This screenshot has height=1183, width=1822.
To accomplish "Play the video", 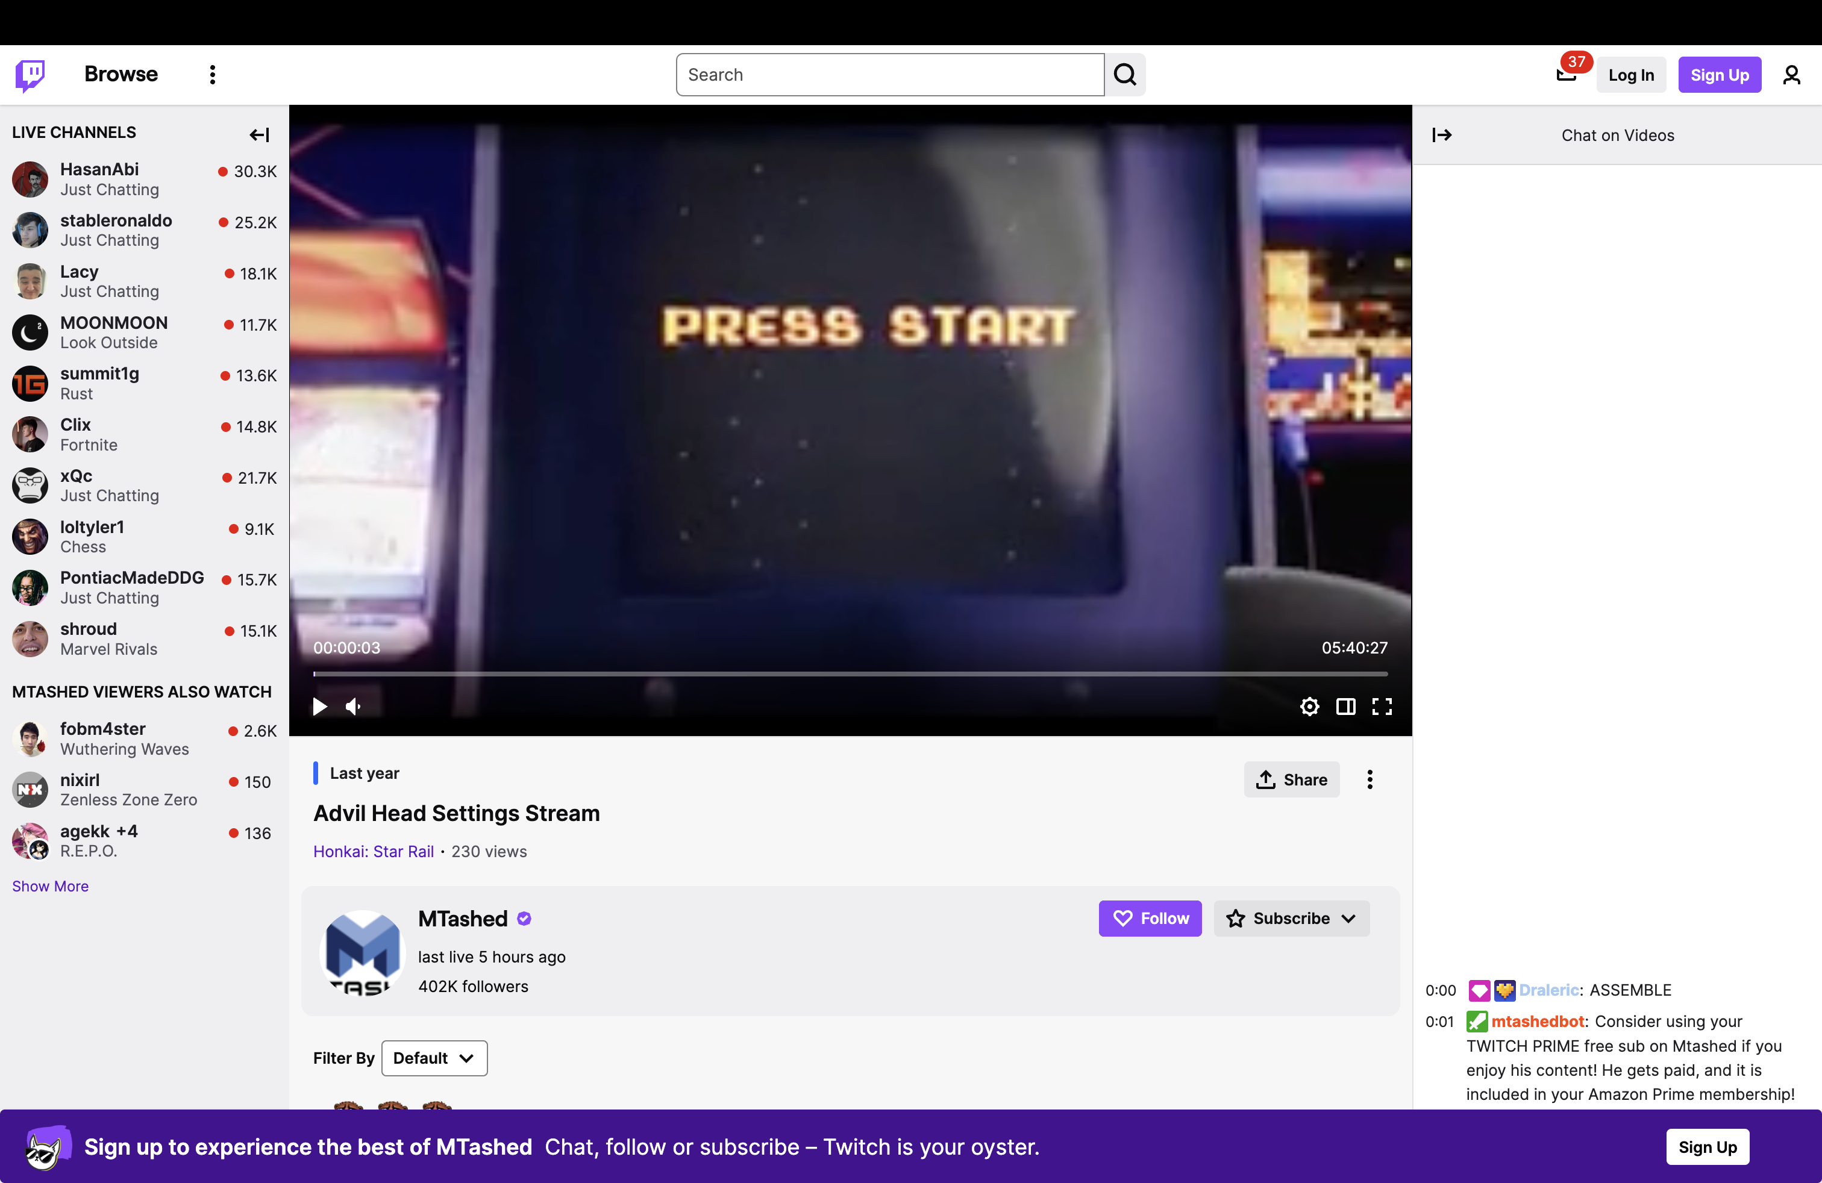I will (319, 705).
